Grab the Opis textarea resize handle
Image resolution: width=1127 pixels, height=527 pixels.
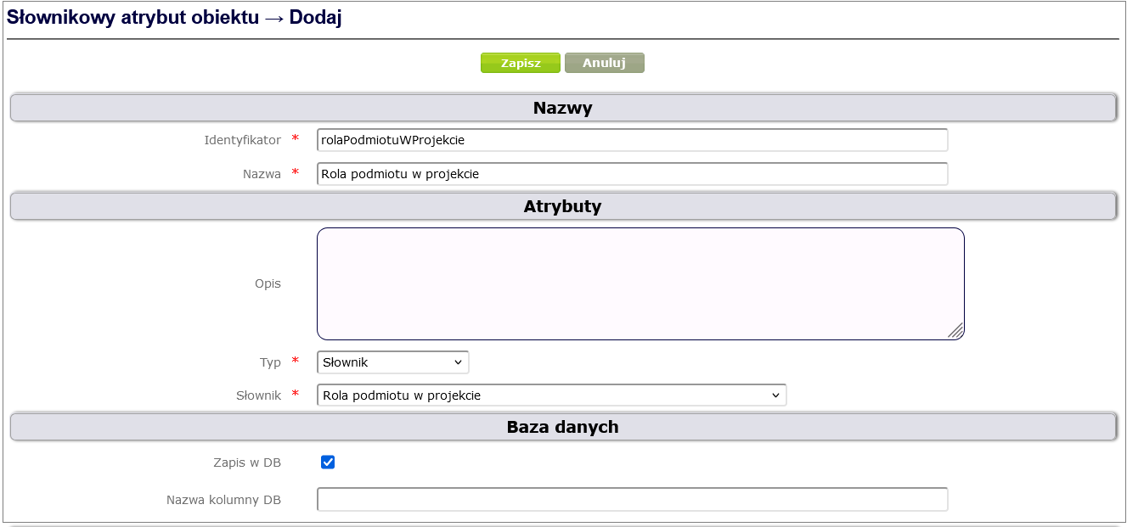pos(956,332)
